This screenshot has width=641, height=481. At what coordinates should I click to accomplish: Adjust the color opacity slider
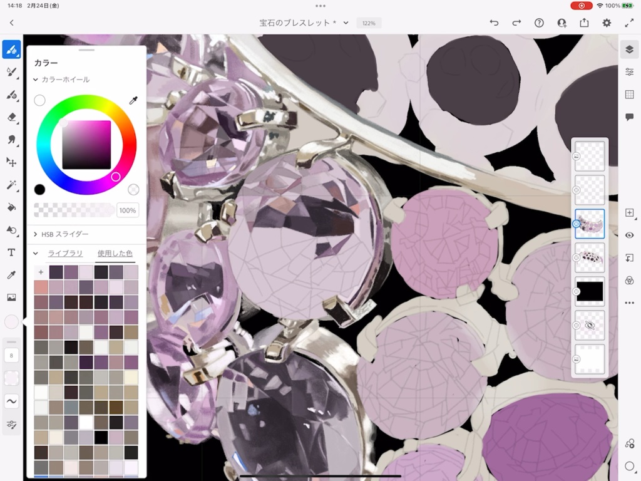[x=74, y=210]
